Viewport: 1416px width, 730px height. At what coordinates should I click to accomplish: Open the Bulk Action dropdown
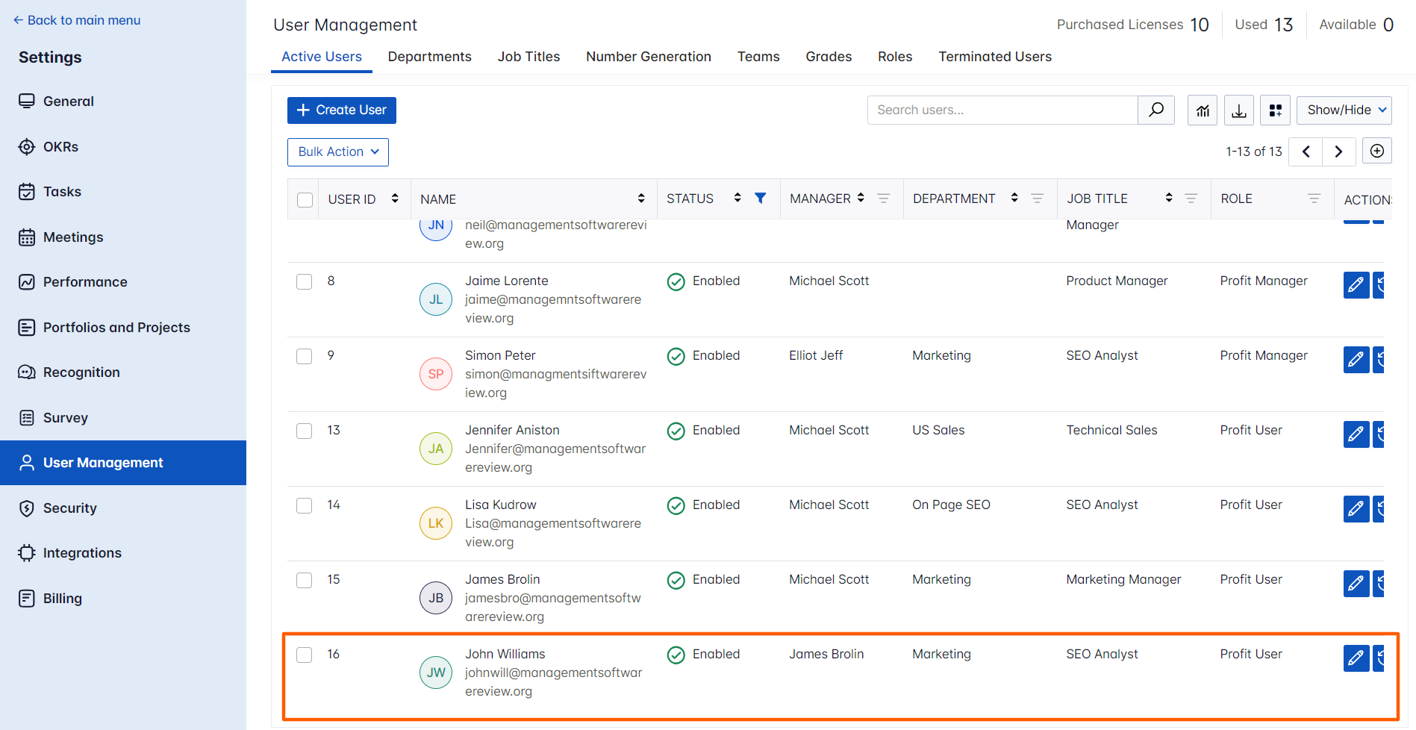(x=338, y=152)
